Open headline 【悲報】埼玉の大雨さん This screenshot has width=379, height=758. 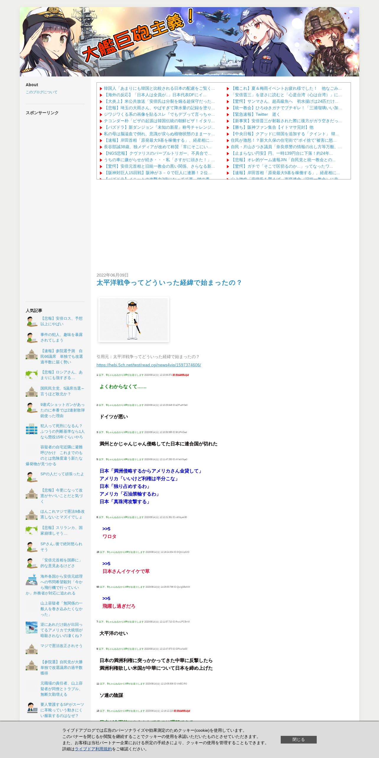(159, 108)
